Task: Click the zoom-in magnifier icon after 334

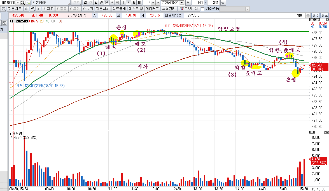Action: 223,3
